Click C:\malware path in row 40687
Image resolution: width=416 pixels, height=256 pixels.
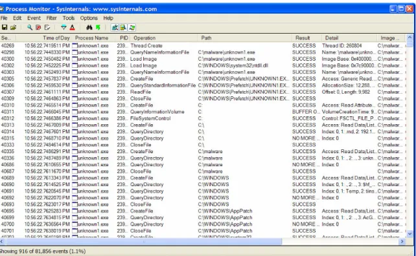click(210, 171)
